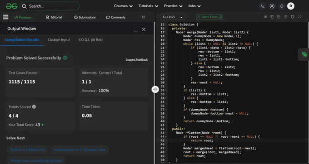
Task: Open the green chat bubble on right edge
Action: pos(304,55)
